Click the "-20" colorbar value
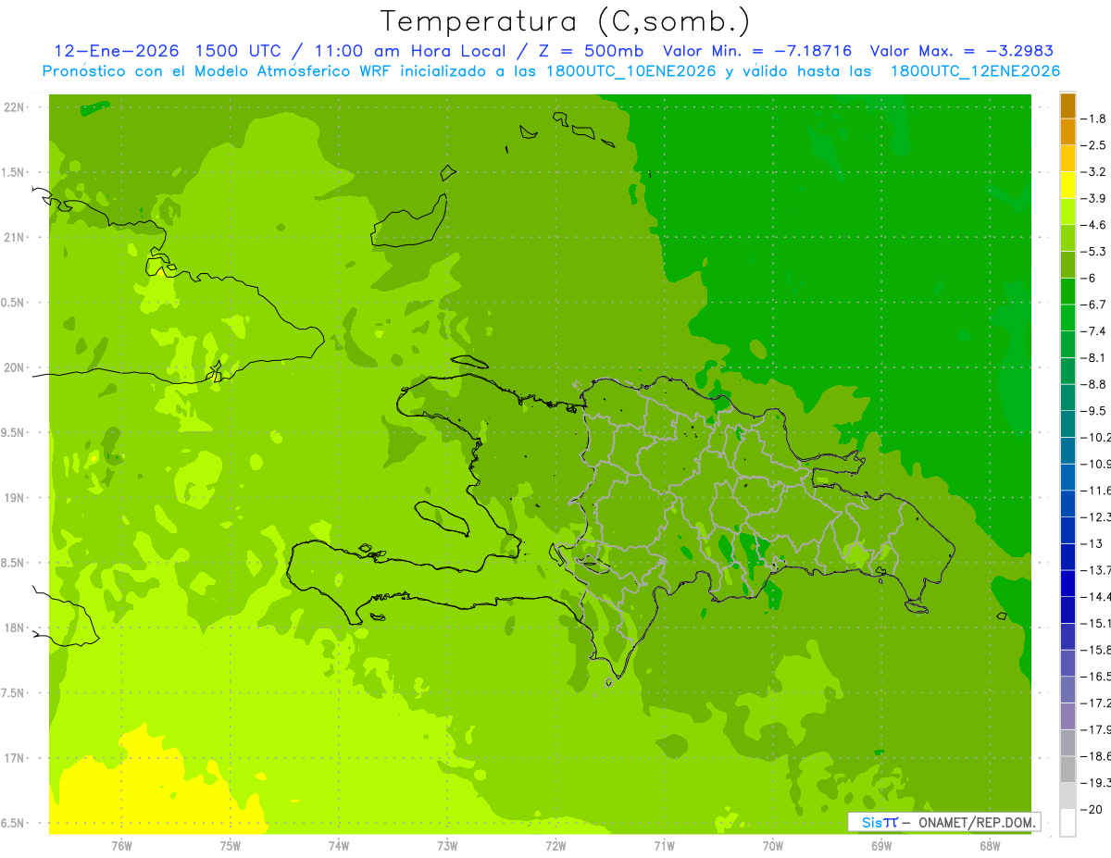 (1093, 809)
